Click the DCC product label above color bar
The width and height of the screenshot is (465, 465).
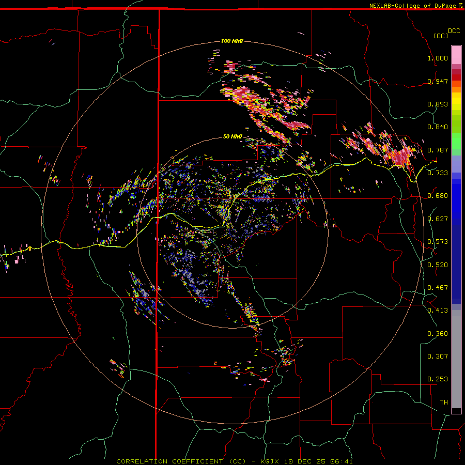click(x=454, y=31)
